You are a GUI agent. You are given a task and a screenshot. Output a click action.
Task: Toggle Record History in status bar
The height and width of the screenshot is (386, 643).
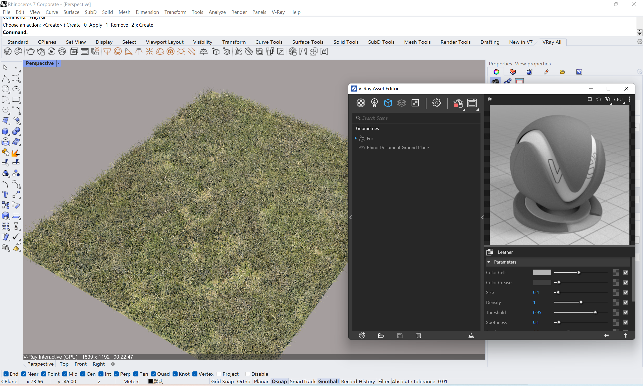coord(358,381)
